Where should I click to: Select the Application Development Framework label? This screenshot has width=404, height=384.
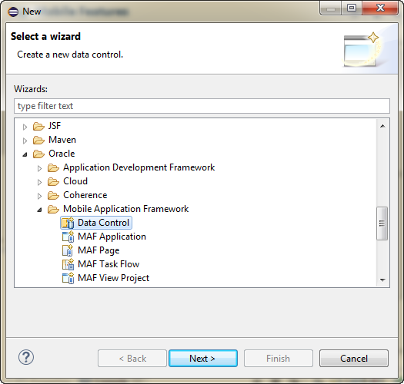pyautogui.click(x=139, y=167)
